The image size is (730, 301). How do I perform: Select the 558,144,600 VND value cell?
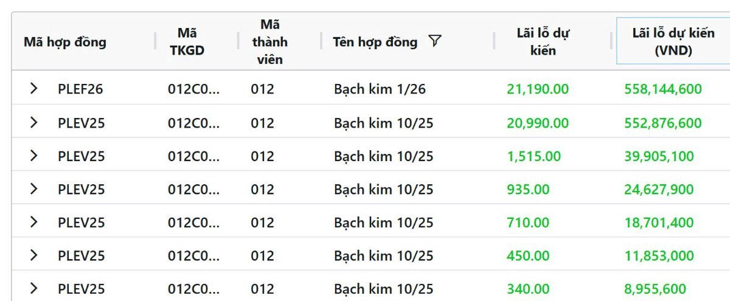663,89
